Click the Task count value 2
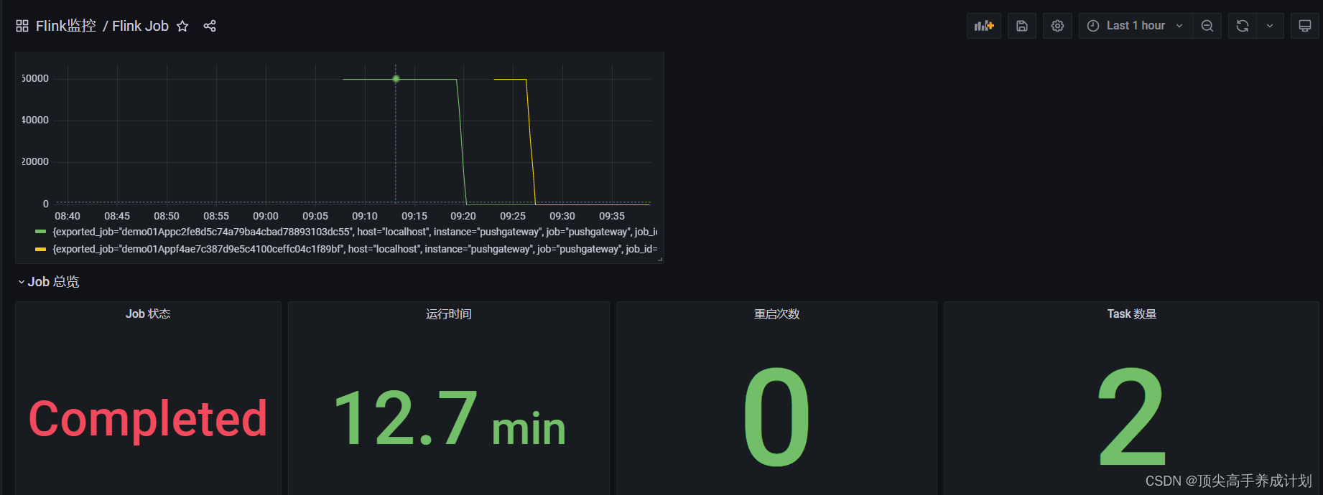The height and width of the screenshot is (495, 1323). tap(1132, 416)
